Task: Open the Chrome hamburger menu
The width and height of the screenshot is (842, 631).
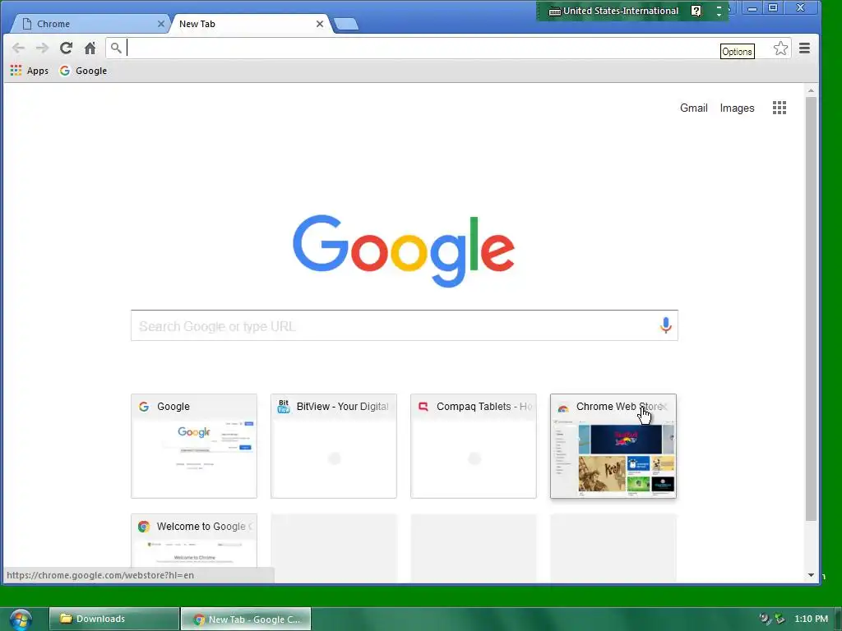Action: (804, 48)
